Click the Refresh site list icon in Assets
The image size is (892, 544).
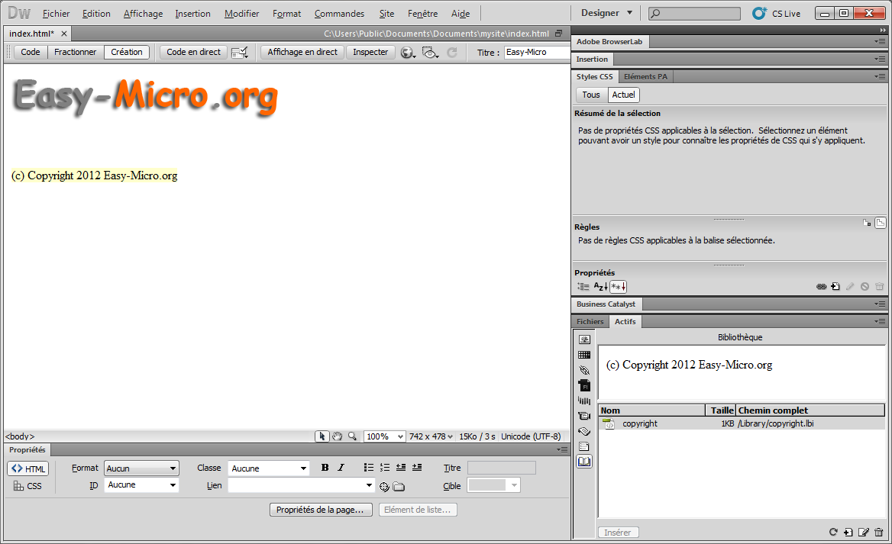[x=833, y=532]
